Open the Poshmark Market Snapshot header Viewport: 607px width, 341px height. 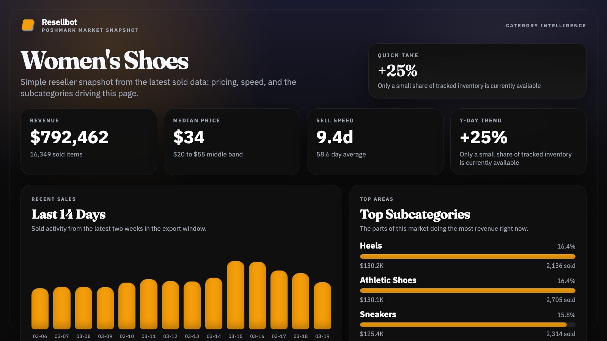tap(90, 30)
